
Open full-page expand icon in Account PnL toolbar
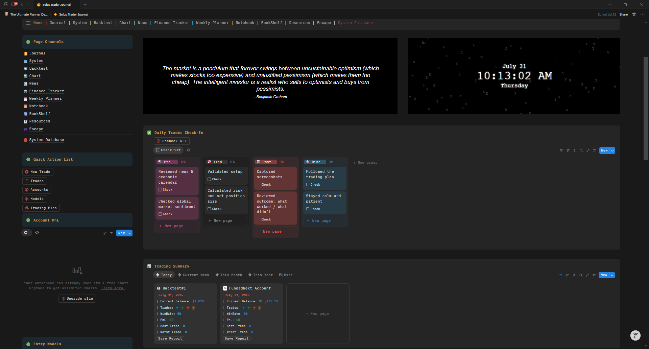[105, 233]
